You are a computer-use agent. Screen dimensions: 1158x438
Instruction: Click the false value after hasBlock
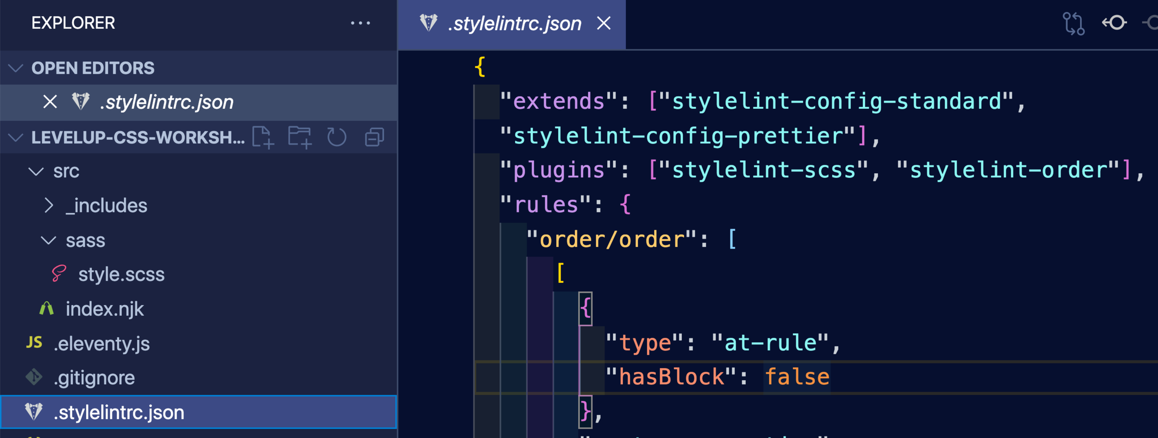click(797, 377)
